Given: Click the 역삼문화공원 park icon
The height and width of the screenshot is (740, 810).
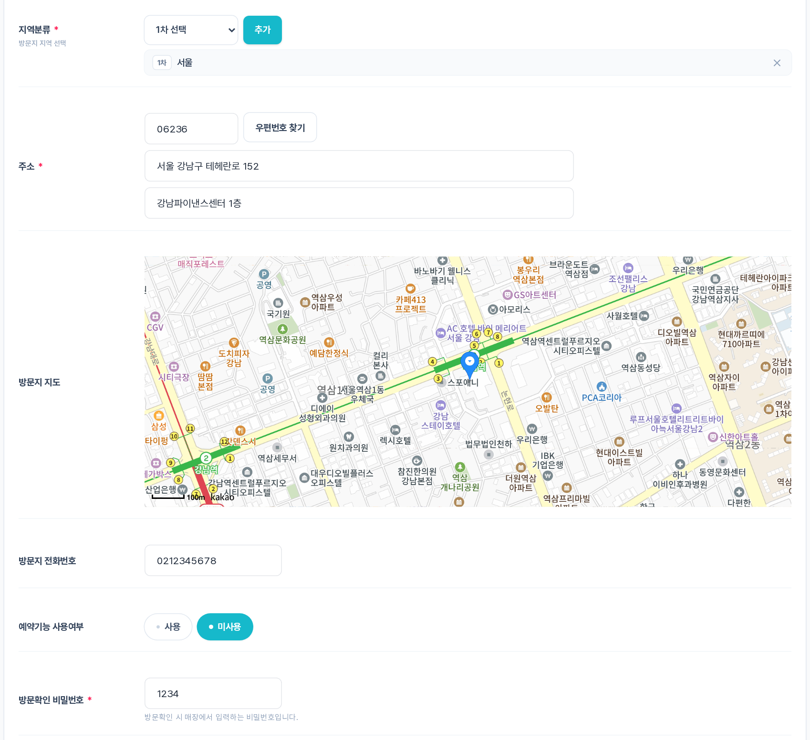Looking at the screenshot, I should (x=282, y=329).
